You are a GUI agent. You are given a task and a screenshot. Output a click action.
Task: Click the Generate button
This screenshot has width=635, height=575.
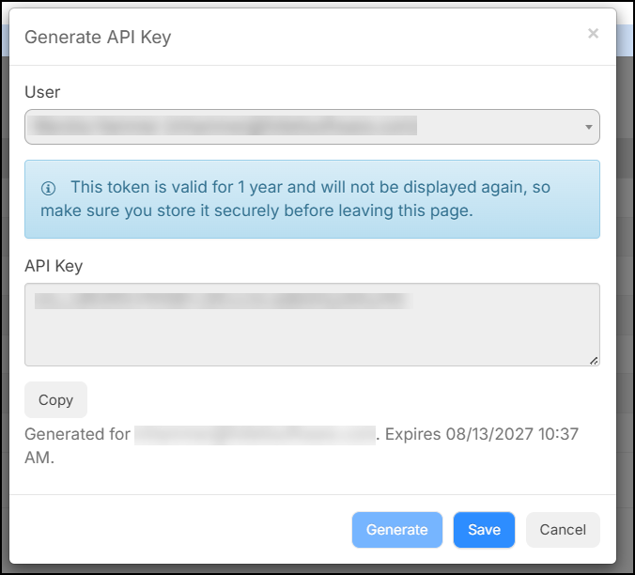click(396, 530)
